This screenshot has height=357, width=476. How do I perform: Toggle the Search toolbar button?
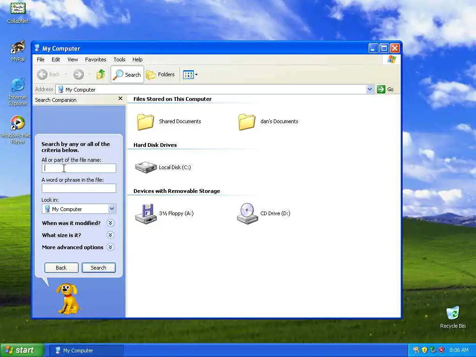pyautogui.click(x=127, y=74)
